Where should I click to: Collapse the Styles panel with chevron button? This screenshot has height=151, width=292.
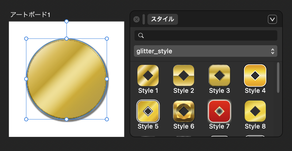(272, 19)
